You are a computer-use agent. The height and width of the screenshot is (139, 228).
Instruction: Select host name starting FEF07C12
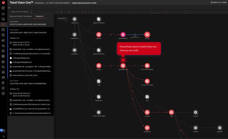pyautogui.click(x=28, y=24)
